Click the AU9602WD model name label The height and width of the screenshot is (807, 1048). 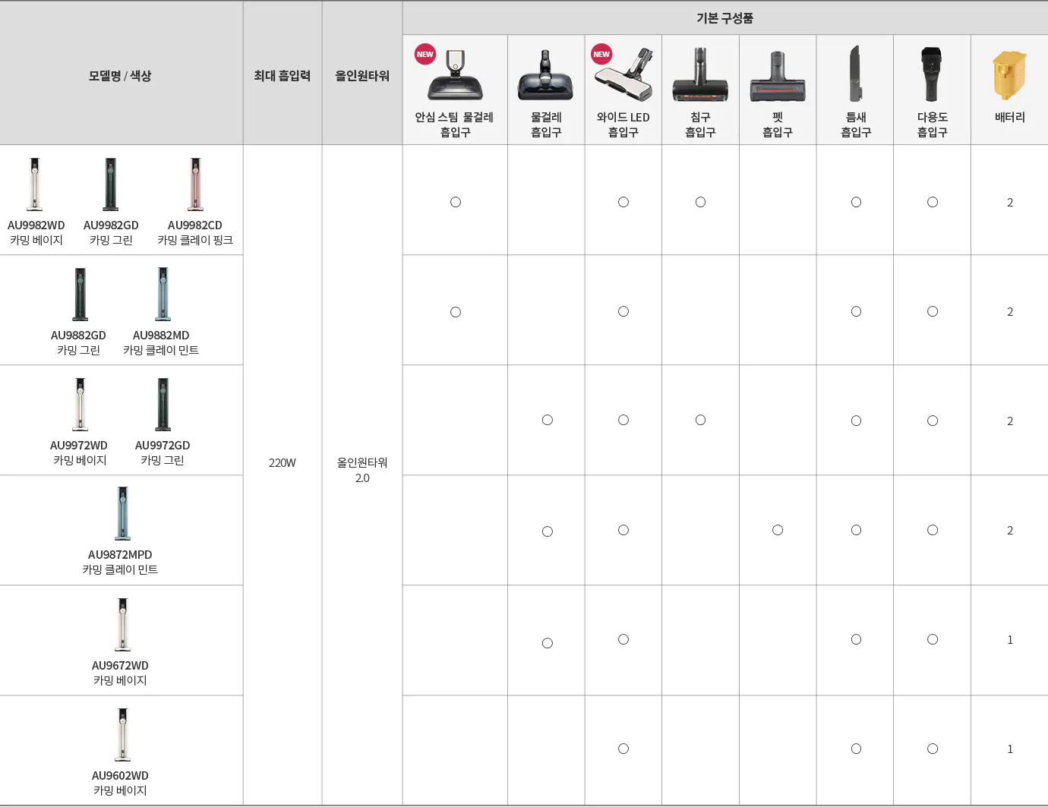[120, 776]
